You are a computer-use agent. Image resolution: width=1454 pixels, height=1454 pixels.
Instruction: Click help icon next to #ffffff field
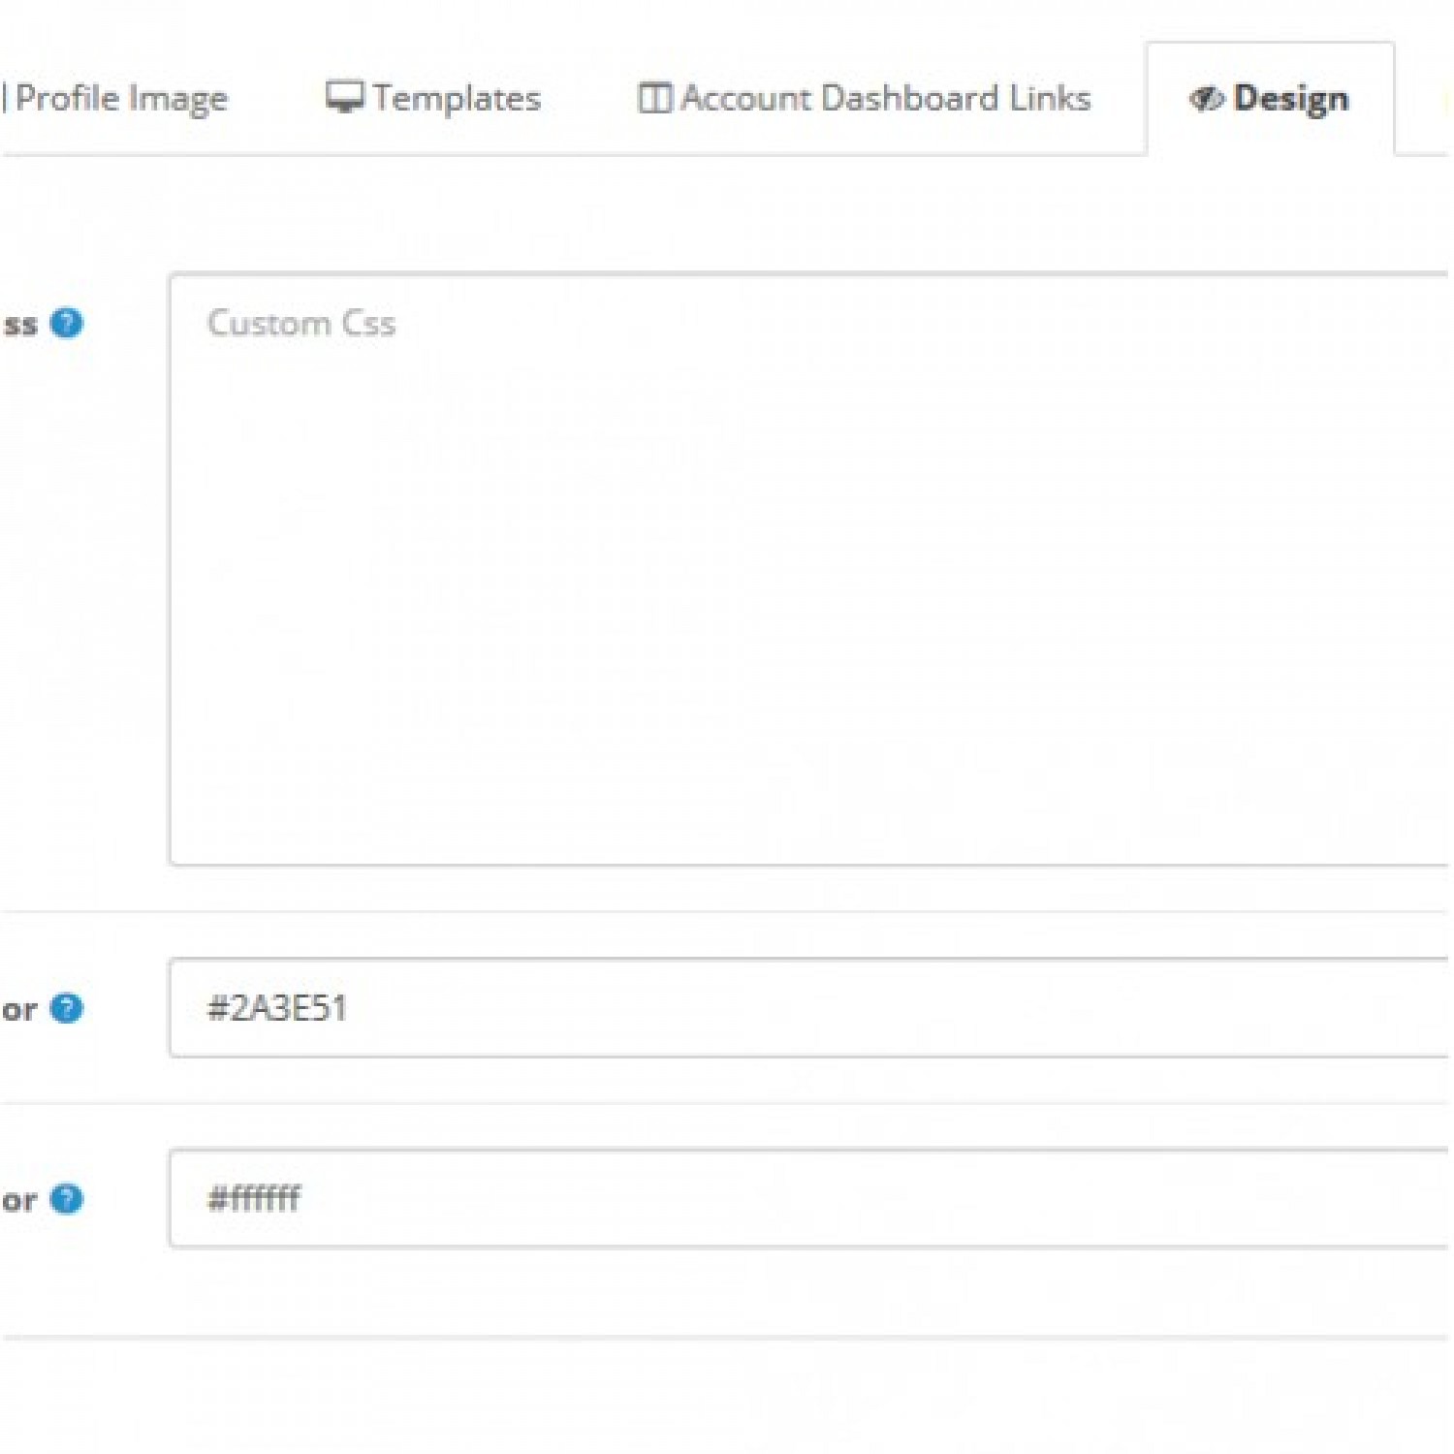(66, 1199)
